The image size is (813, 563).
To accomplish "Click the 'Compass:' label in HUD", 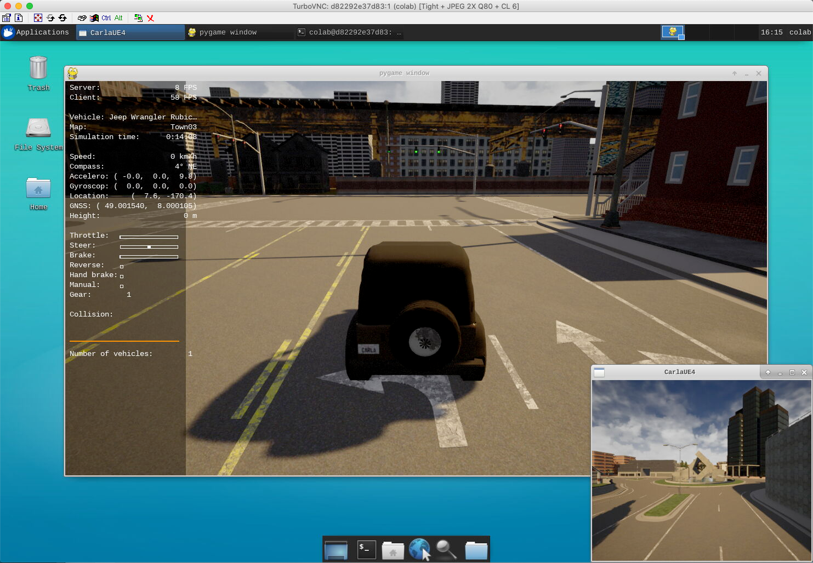I will click(87, 166).
